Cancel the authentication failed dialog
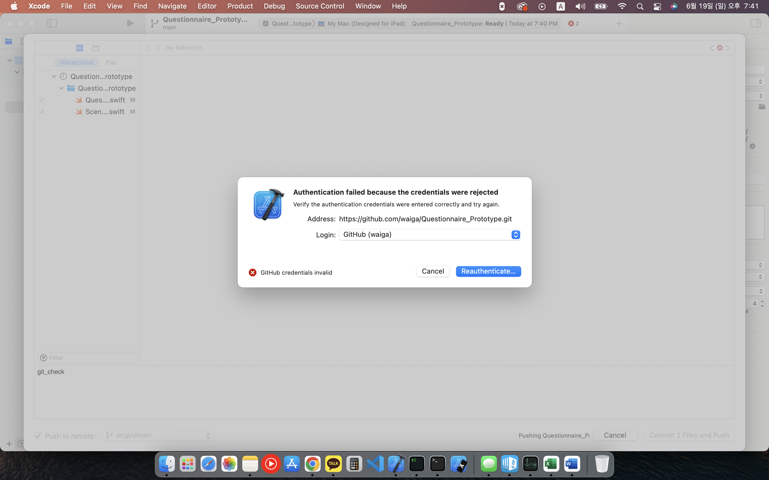 (x=433, y=271)
